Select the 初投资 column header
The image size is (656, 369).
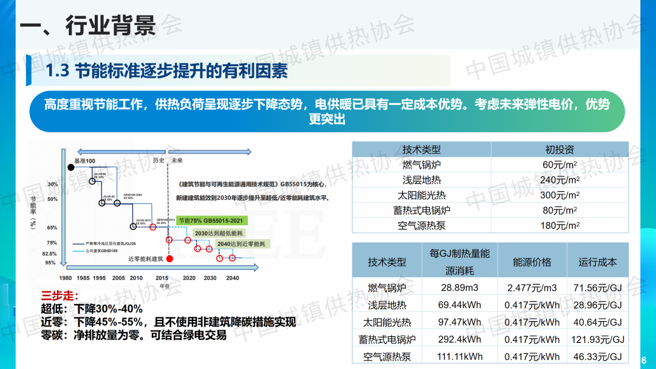click(x=559, y=149)
